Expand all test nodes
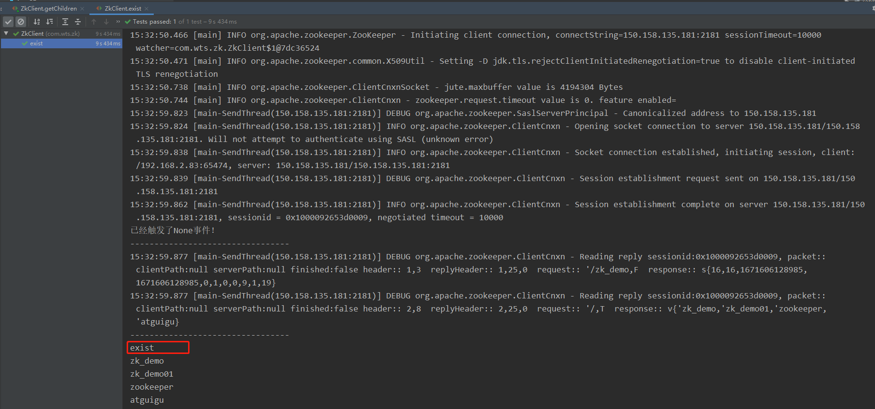The width and height of the screenshot is (875, 409). [65, 22]
